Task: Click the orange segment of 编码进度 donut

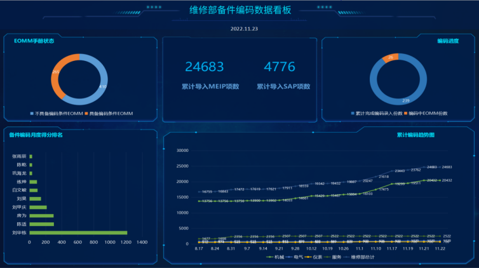Action: pyautogui.click(x=389, y=58)
